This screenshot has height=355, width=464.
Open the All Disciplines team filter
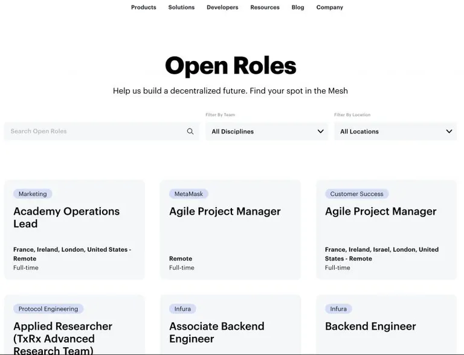tap(266, 132)
